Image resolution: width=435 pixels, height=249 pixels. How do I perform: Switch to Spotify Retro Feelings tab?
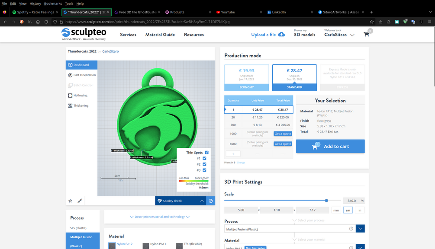35,12
